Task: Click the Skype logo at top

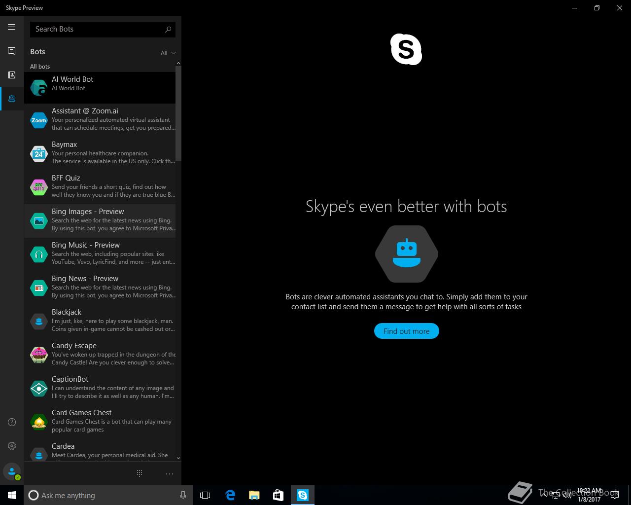Action: click(x=406, y=49)
